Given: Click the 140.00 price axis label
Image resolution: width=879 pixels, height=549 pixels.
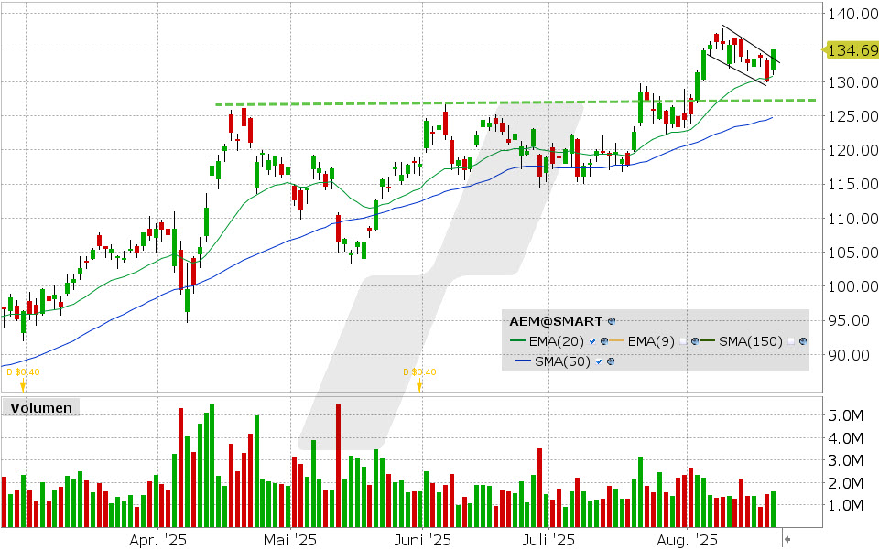Looking at the screenshot, I should [x=853, y=14].
